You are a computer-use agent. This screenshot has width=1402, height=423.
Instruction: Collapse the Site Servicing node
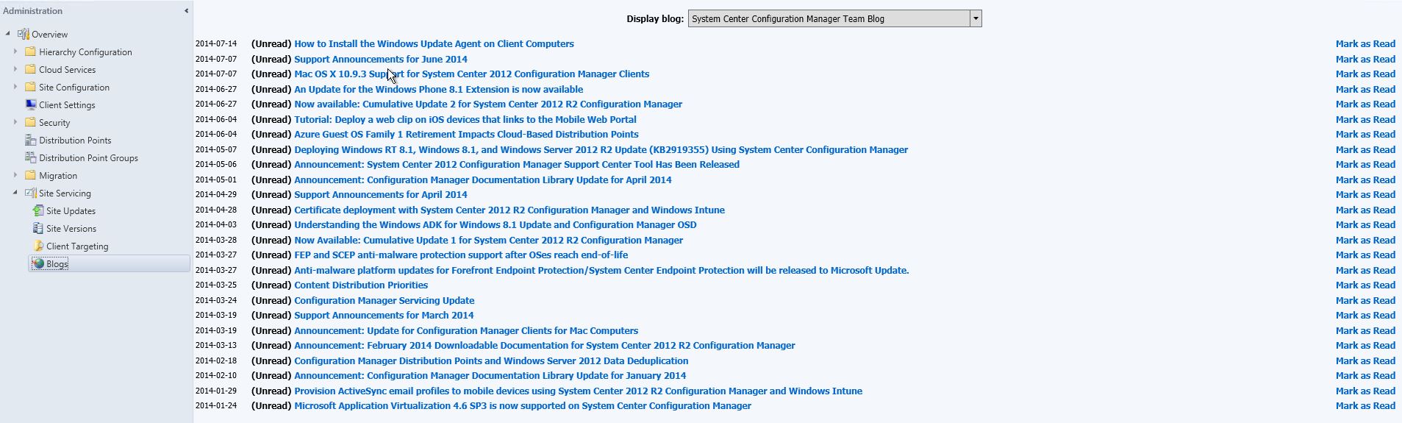pyautogui.click(x=15, y=193)
